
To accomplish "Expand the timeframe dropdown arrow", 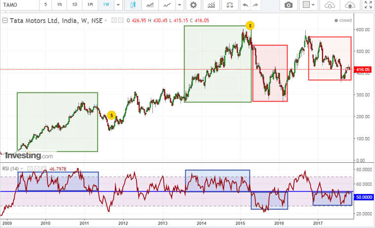I will [118, 5].
